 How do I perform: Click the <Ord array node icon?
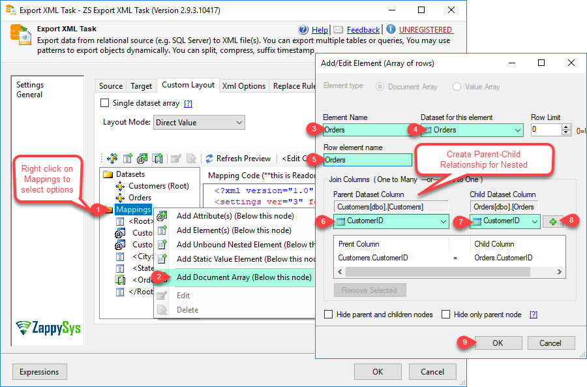pos(120,280)
